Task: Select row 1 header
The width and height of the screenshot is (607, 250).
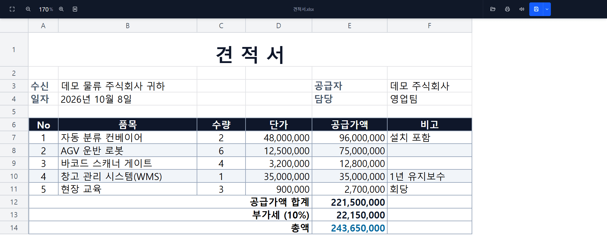Action: tap(14, 50)
